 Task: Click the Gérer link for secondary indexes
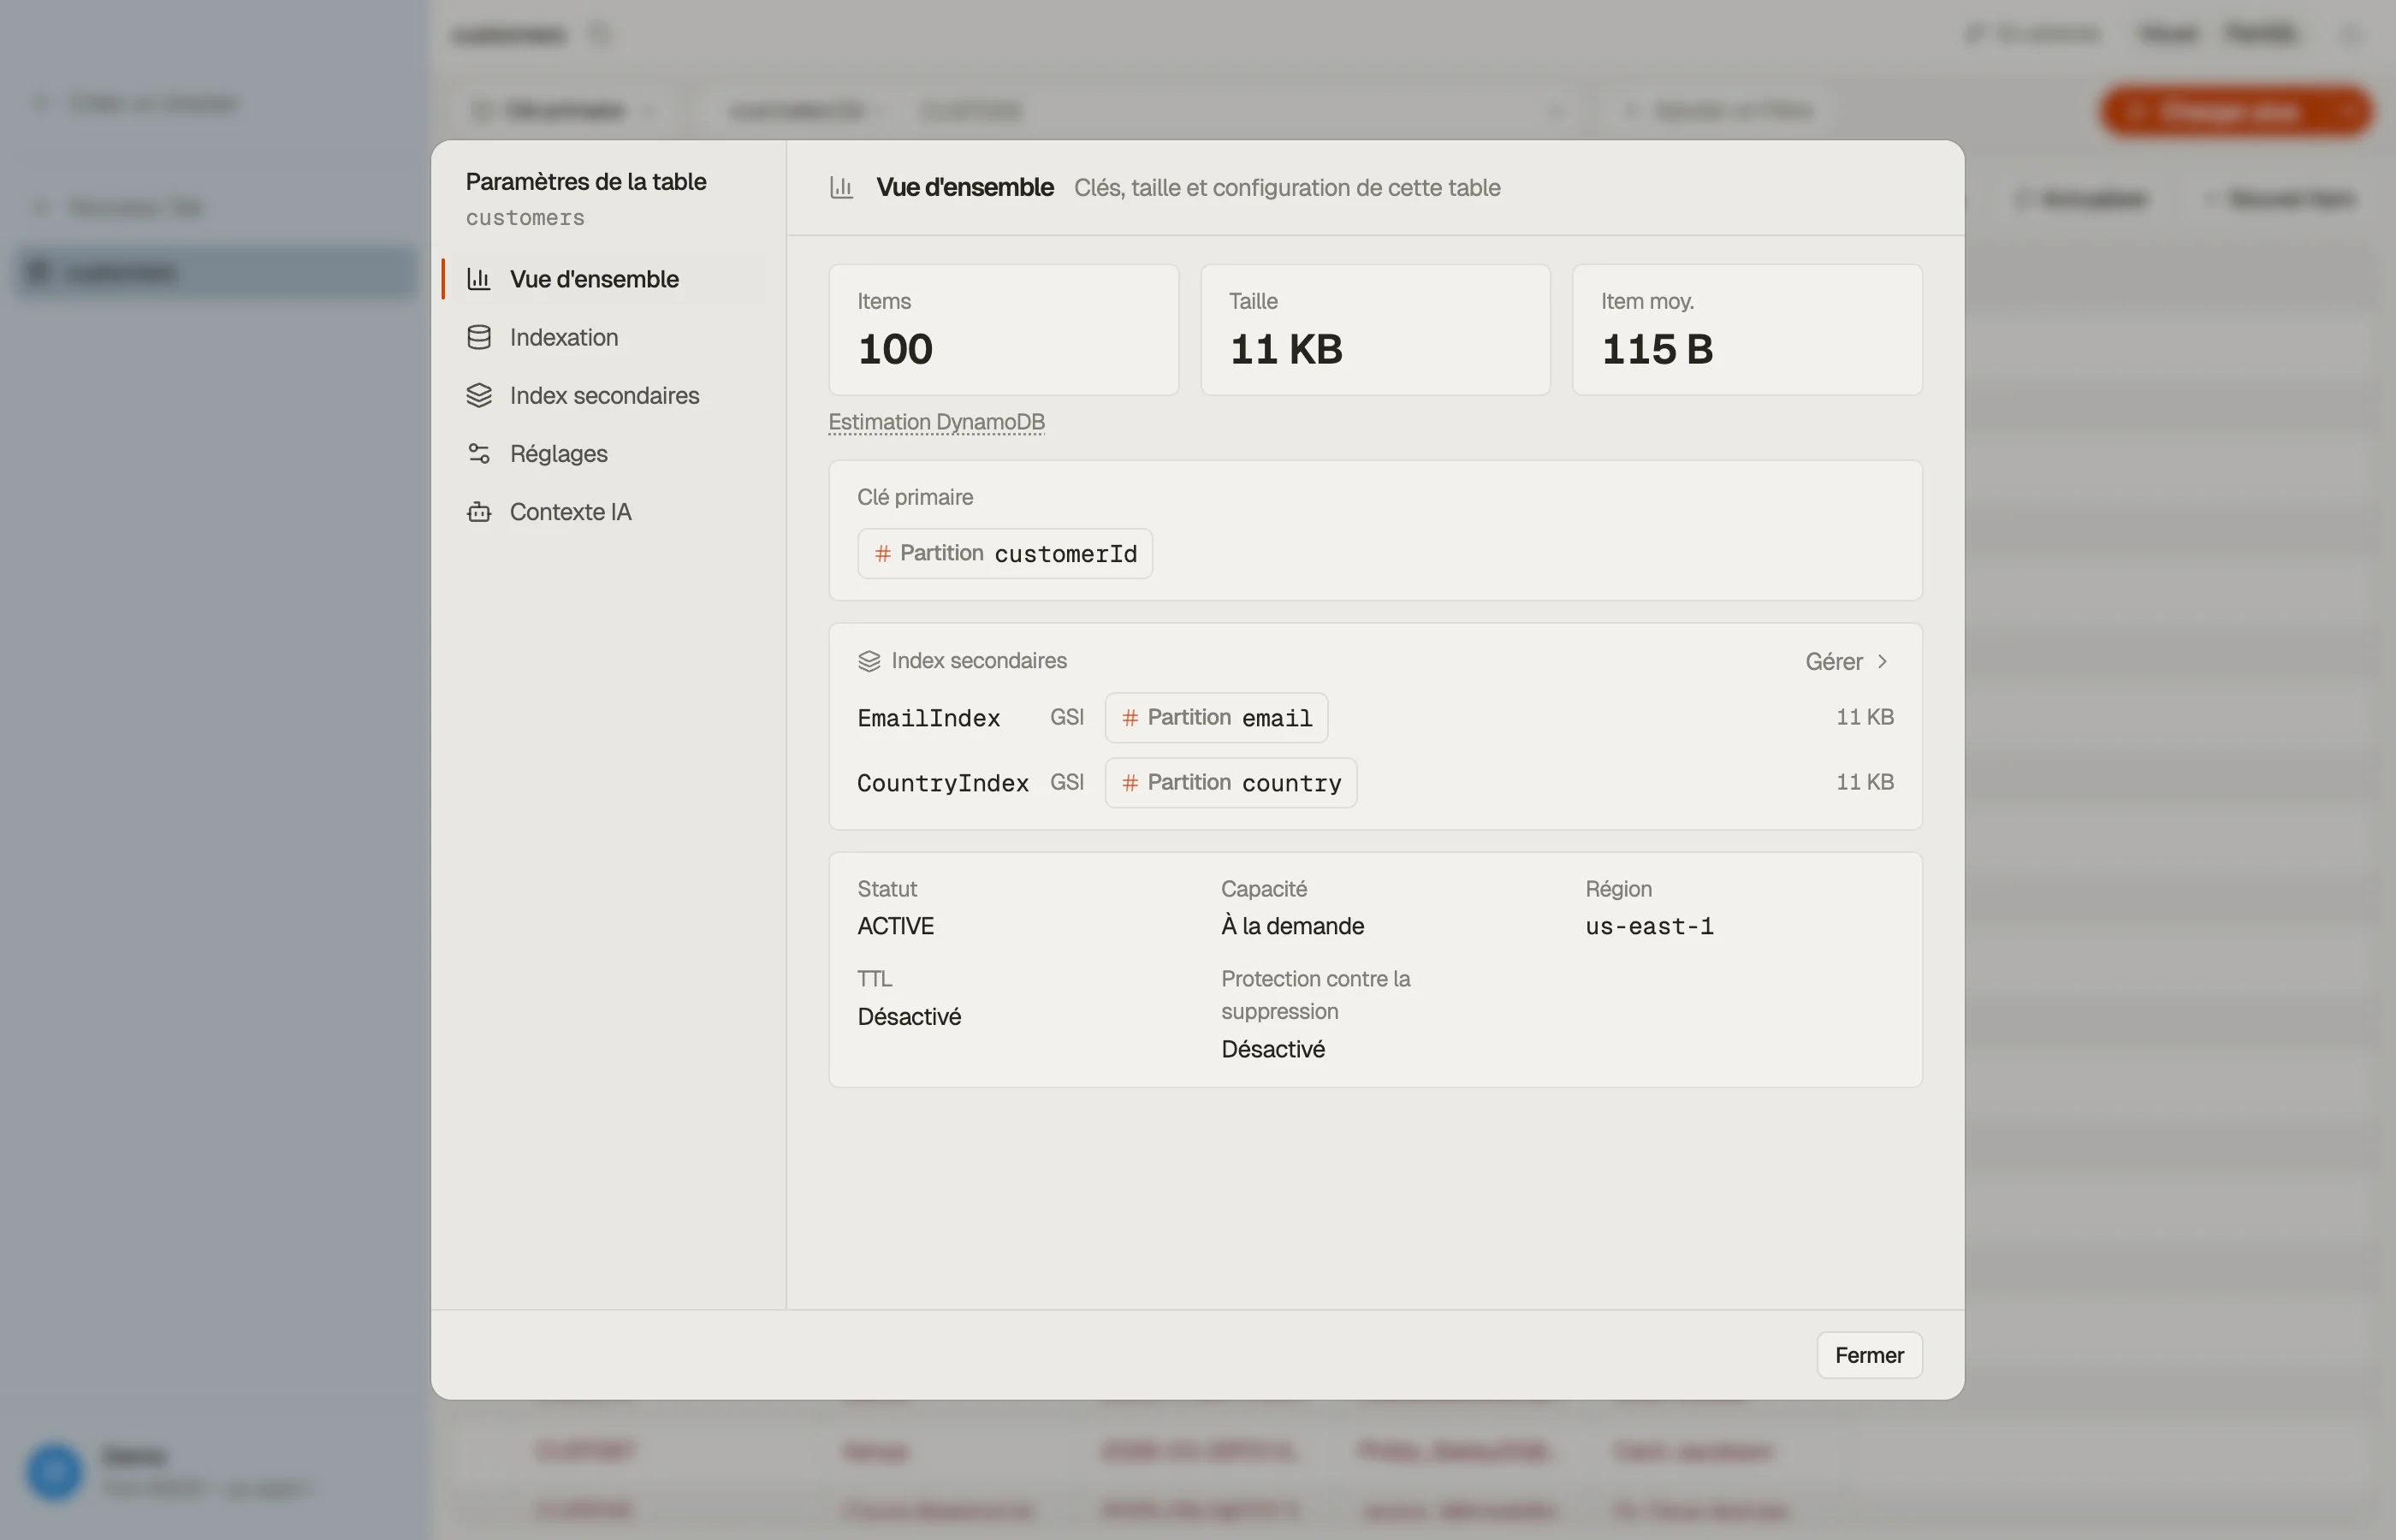click(x=1846, y=661)
